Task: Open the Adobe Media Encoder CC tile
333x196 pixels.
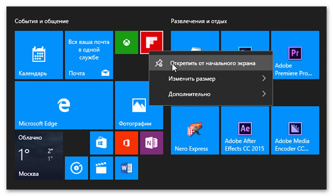Action: point(295,130)
